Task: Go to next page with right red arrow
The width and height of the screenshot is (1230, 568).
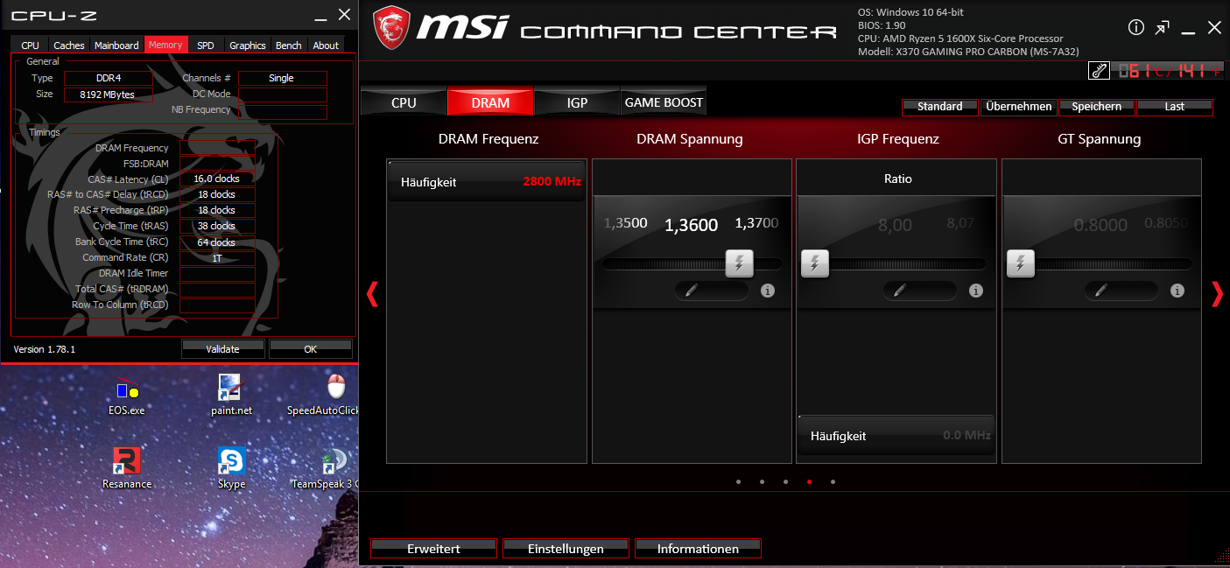Action: (1216, 294)
